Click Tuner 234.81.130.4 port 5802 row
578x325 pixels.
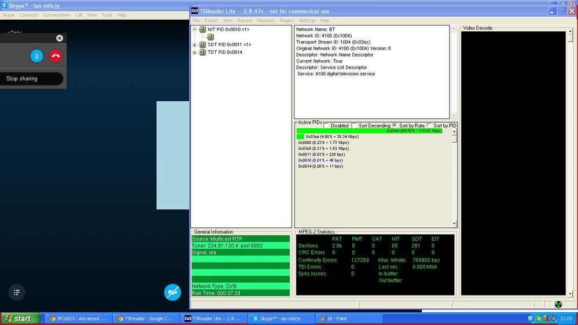240,246
